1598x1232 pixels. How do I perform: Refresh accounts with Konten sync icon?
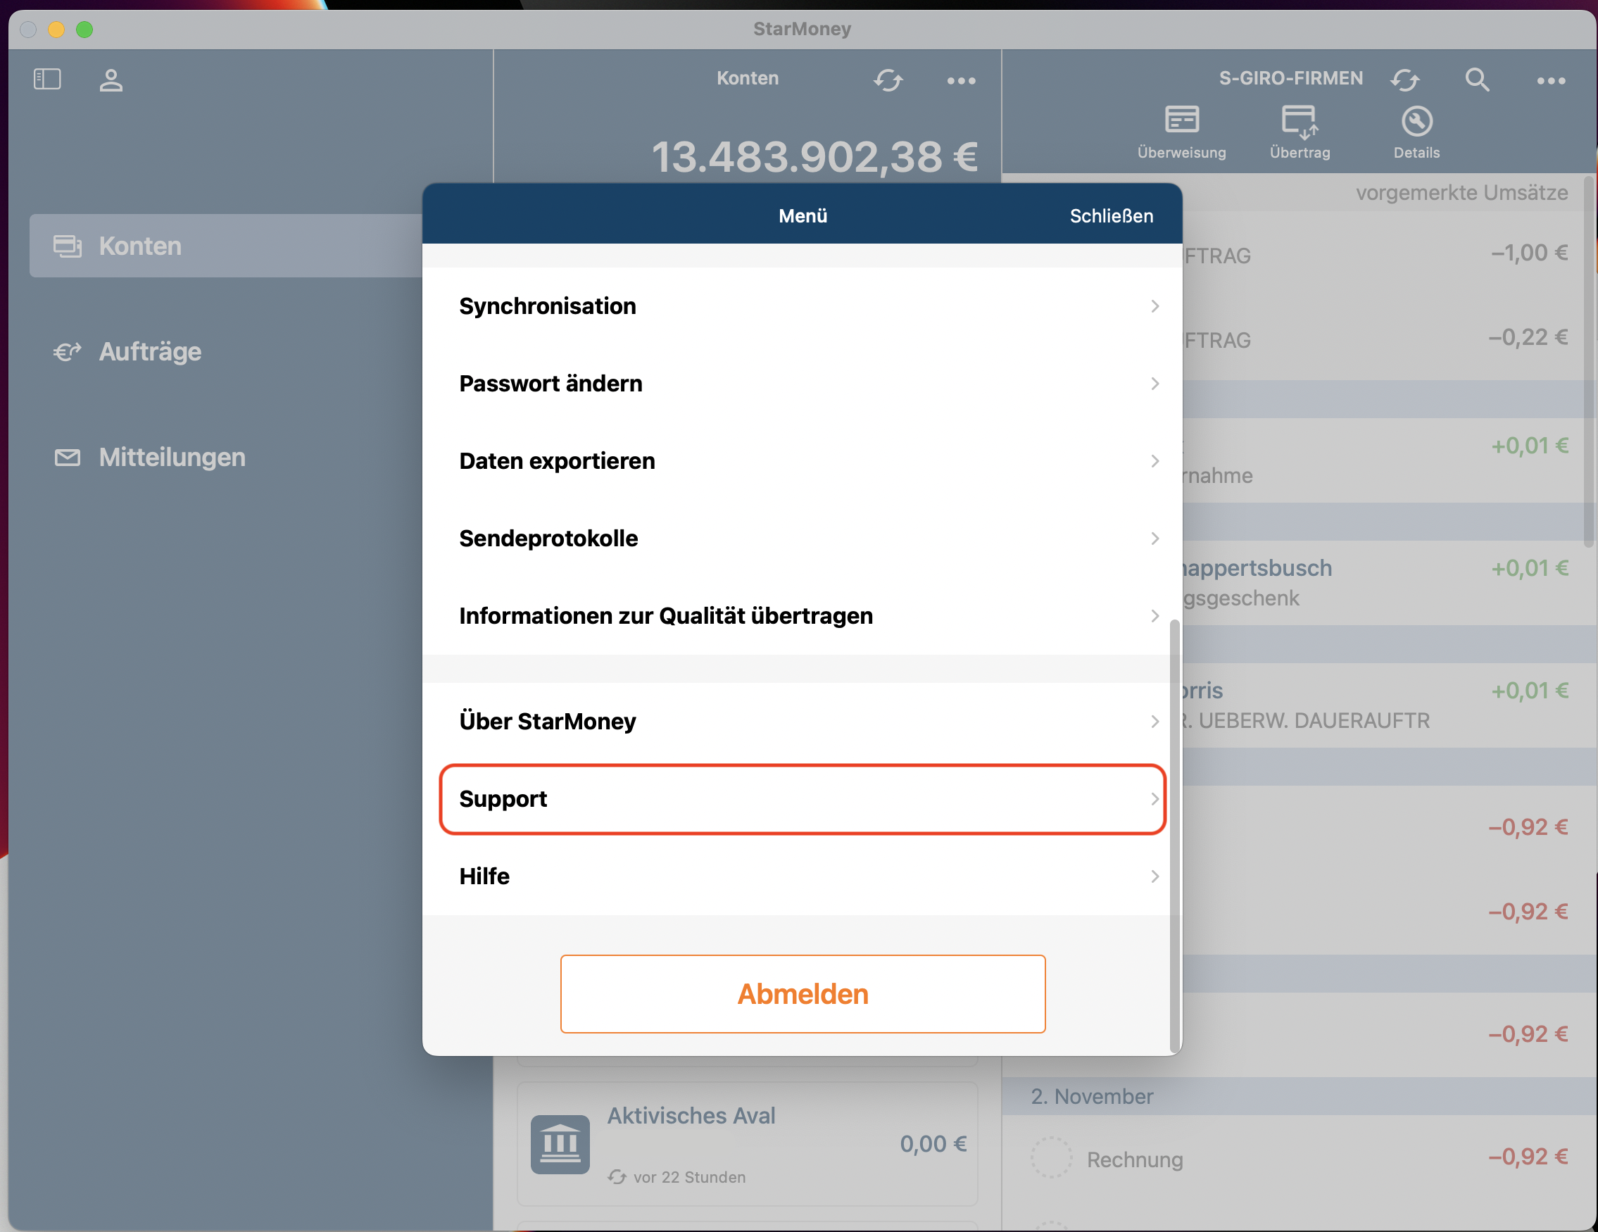[x=888, y=80]
